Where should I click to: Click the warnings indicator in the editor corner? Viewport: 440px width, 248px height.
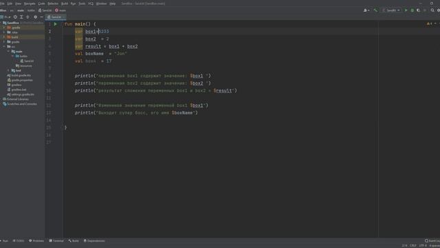(430, 23)
